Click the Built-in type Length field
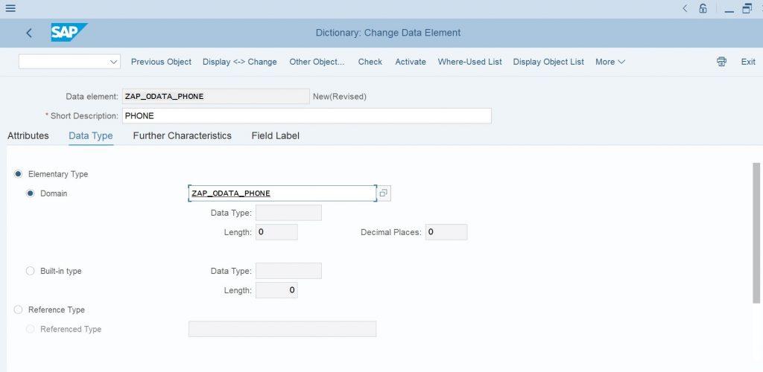This screenshot has width=763, height=372. (x=276, y=290)
